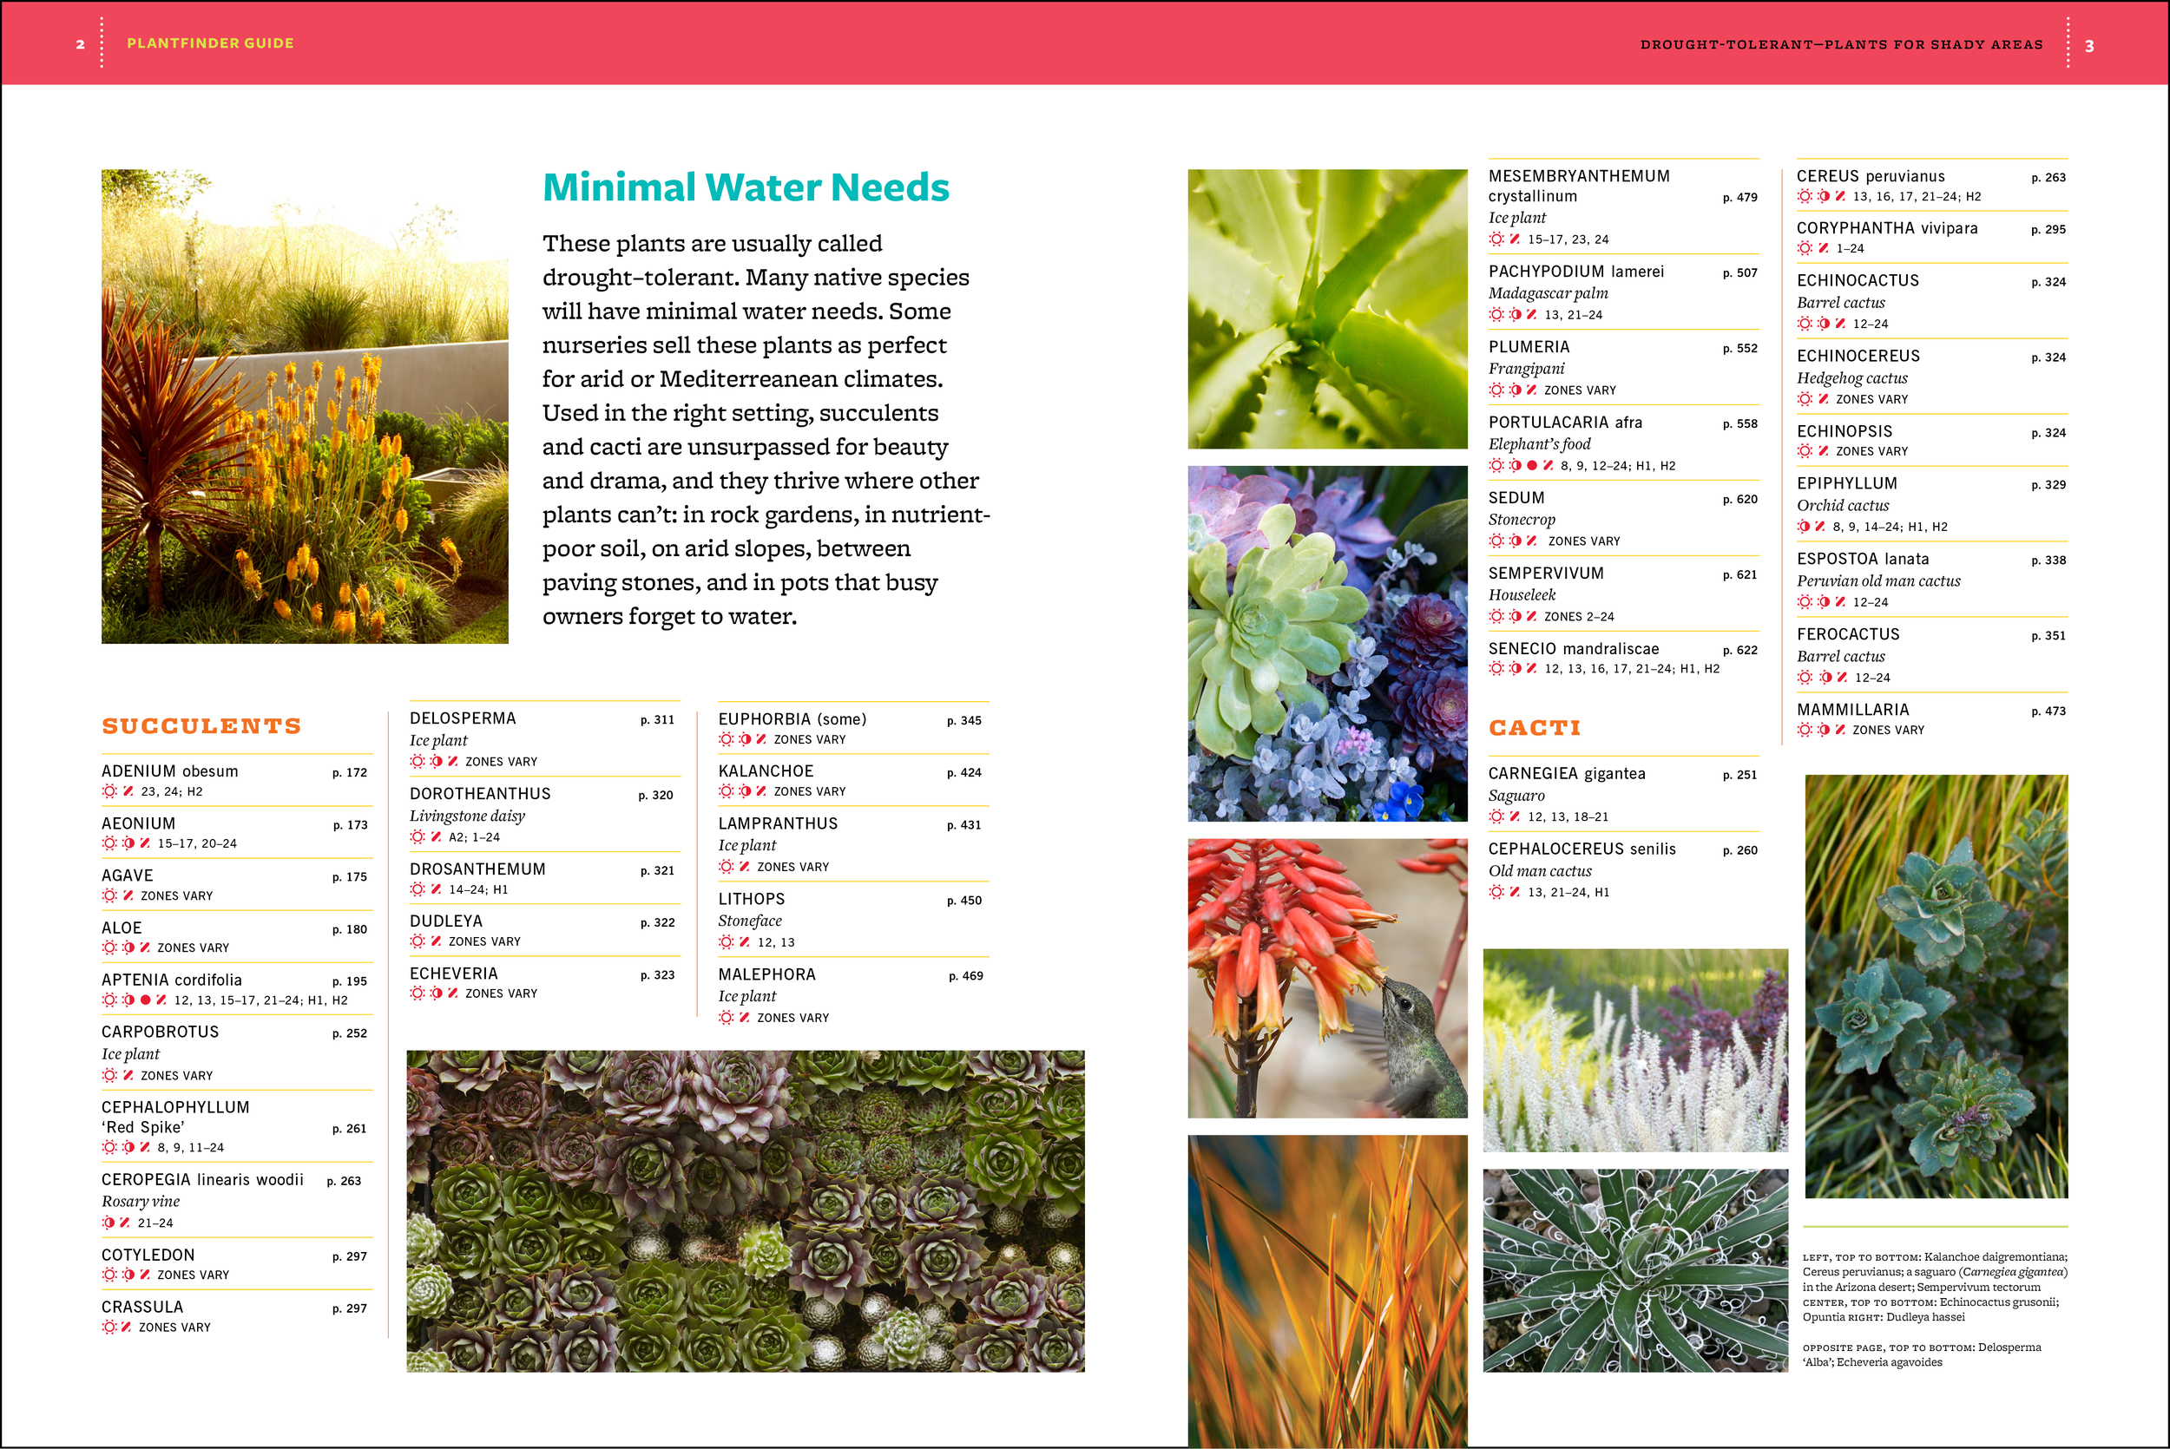Click the water-needs icon under LITHOPS
The height and width of the screenshot is (1449, 2170).
pos(745,942)
